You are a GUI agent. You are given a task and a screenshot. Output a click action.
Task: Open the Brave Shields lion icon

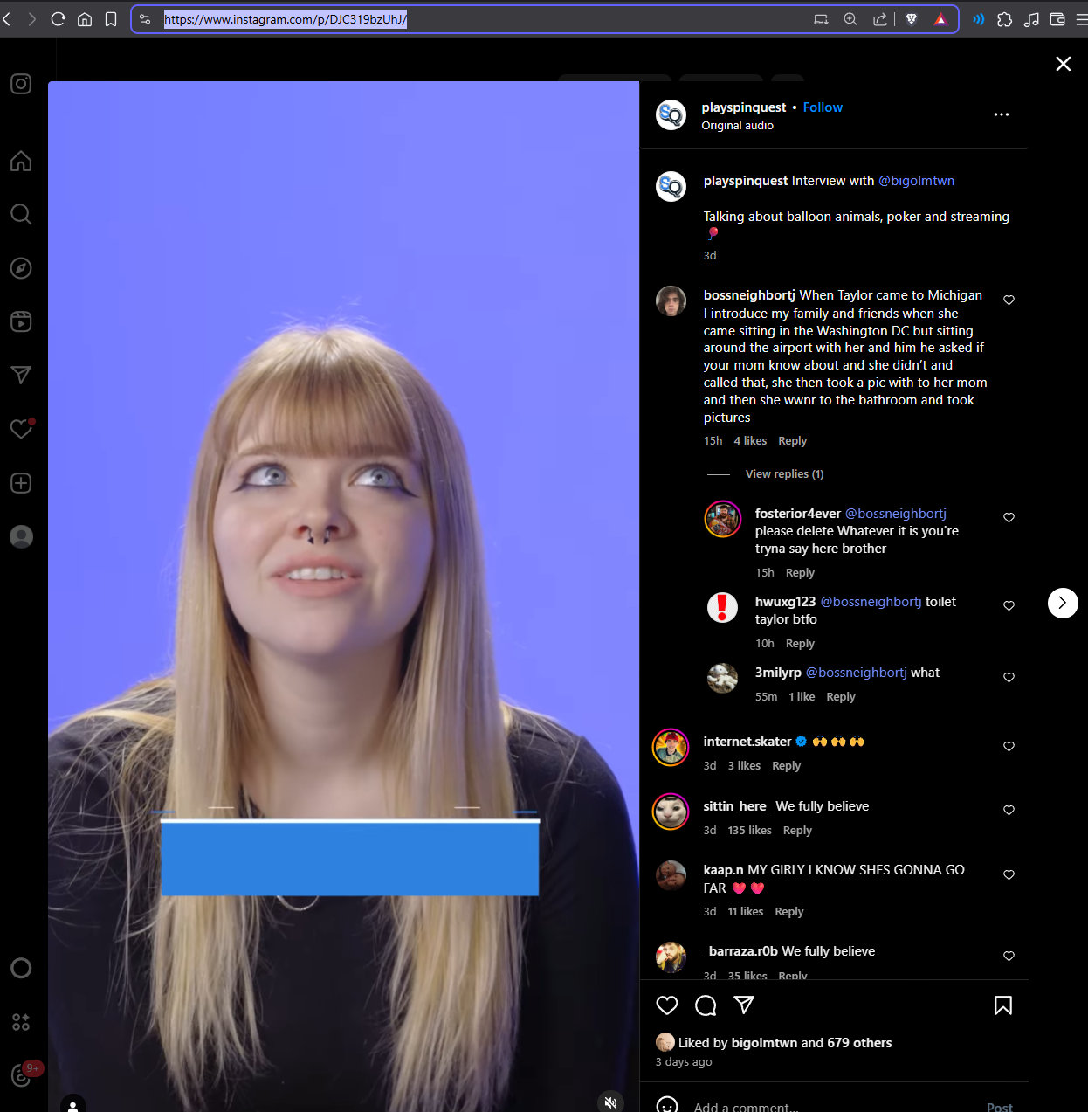912,19
